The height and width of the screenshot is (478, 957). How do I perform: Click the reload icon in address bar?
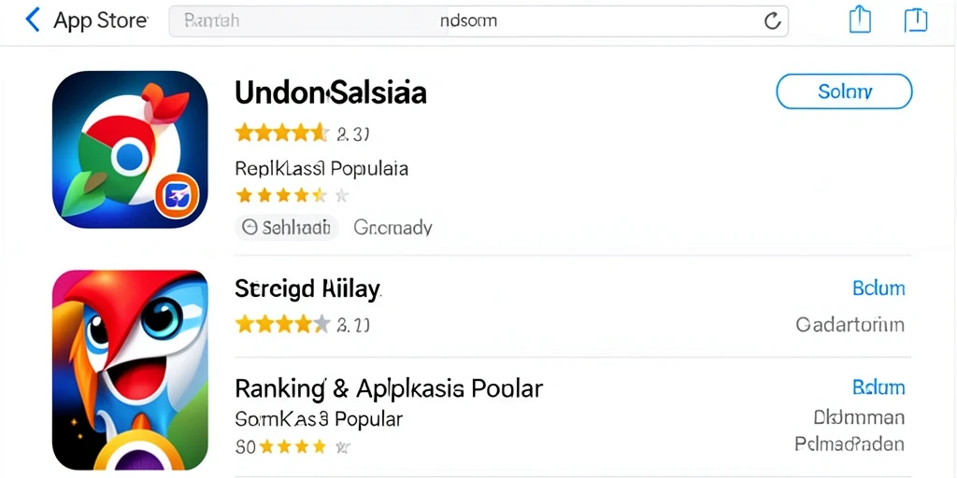pyautogui.click(x=772, y=21)
